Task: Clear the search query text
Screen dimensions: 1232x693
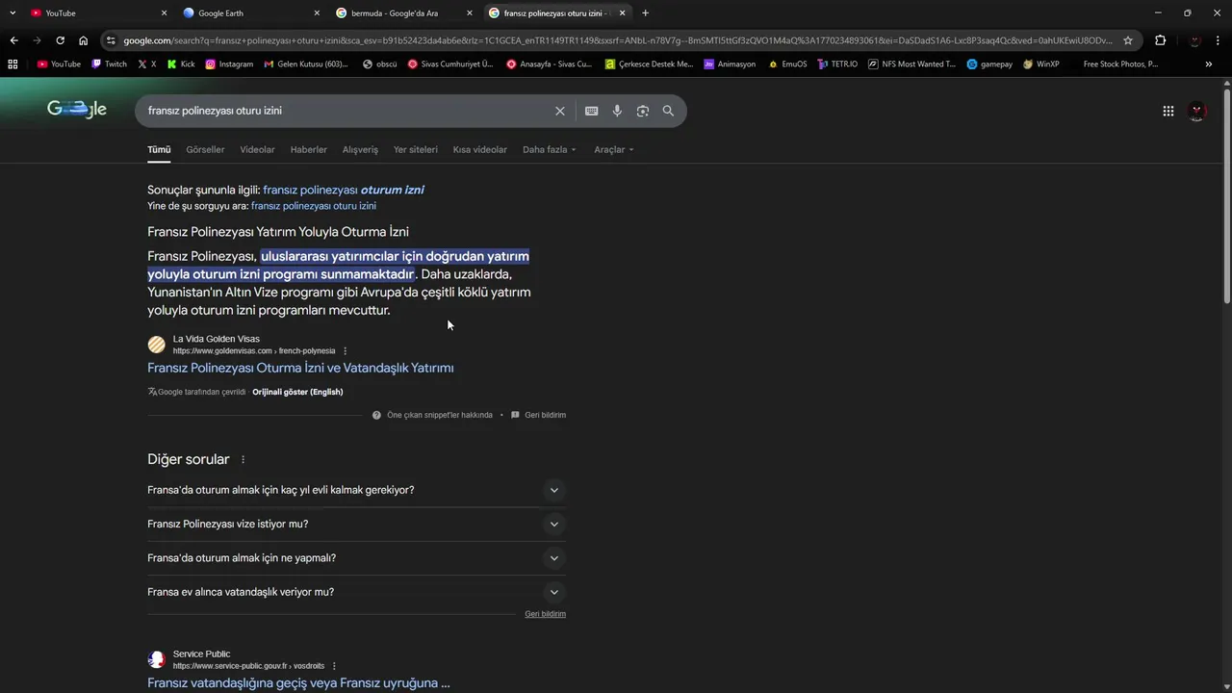Action: pyautogui.click(x=559, y=111)
